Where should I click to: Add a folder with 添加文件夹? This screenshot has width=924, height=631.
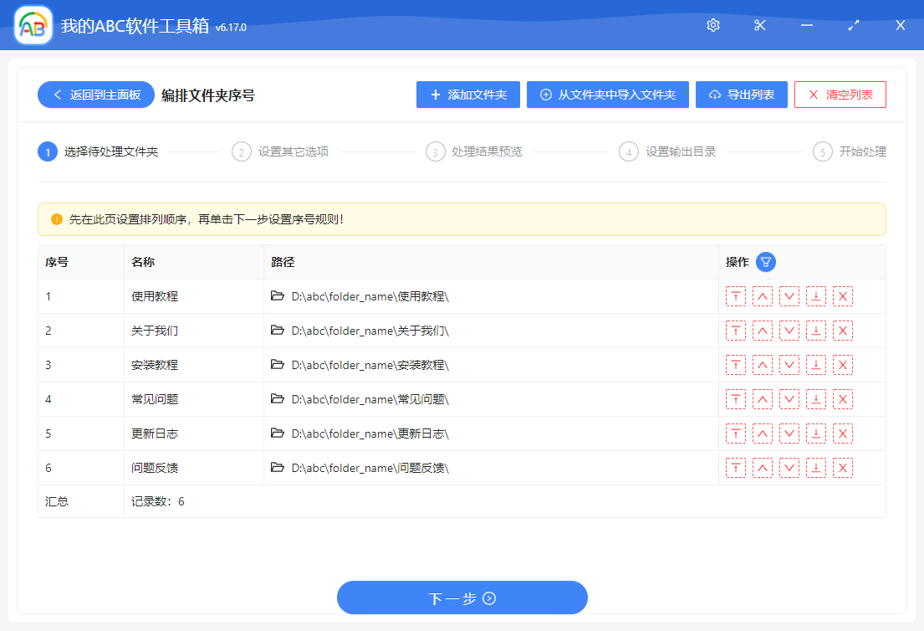[467, 94]
